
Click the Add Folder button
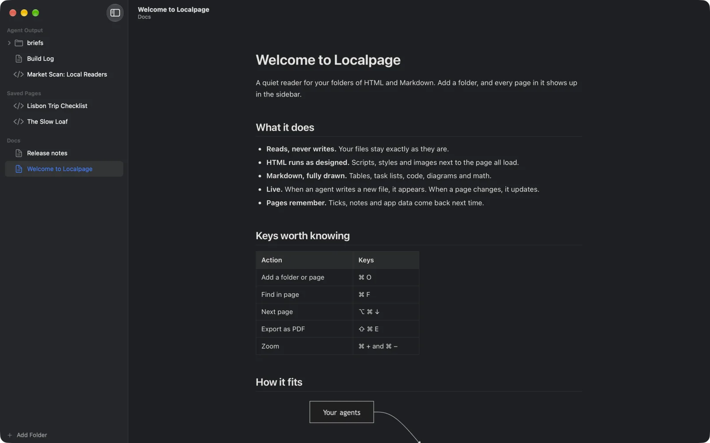(28, 435)
